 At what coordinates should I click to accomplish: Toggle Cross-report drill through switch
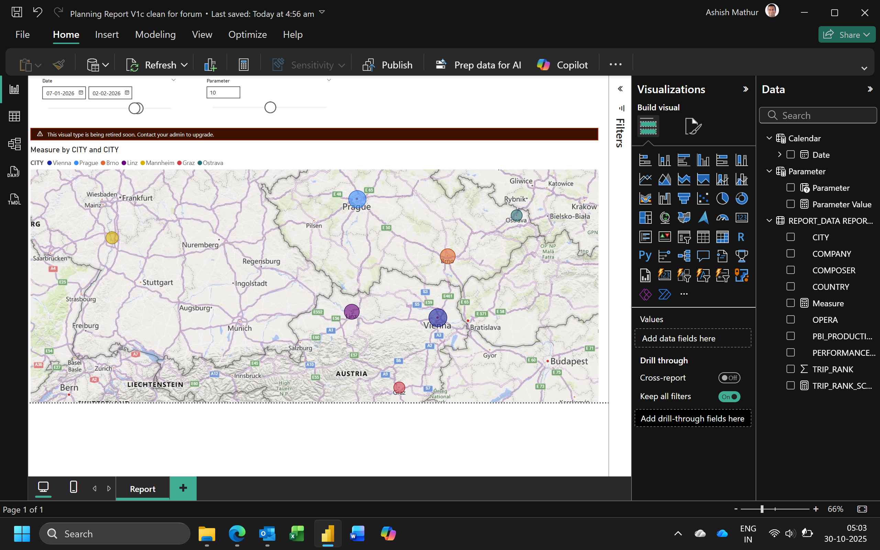729,378
